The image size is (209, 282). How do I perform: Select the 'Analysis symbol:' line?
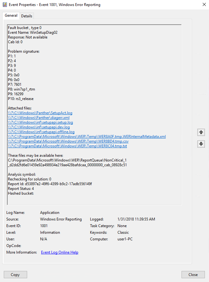click(22, 174)
